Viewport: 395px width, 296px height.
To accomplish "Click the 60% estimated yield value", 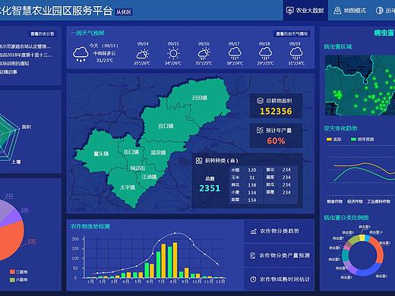I will tap(276, 141).
